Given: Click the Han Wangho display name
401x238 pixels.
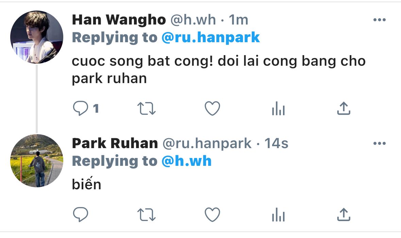Looking at the screenshot, I should click(x=119, y=20).
